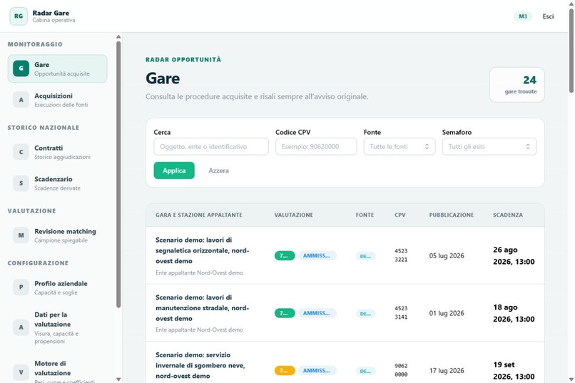The width and height of the screenshot is (575, 383).
Task: Click deadline 18 ago 2026, 13:00
Action: 514,313
